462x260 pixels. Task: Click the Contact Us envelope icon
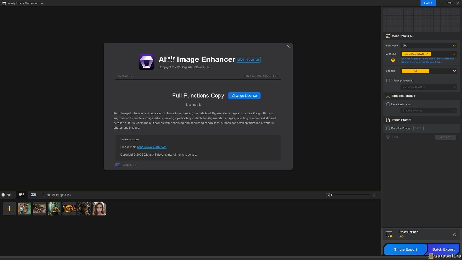(x=117, y=165)
